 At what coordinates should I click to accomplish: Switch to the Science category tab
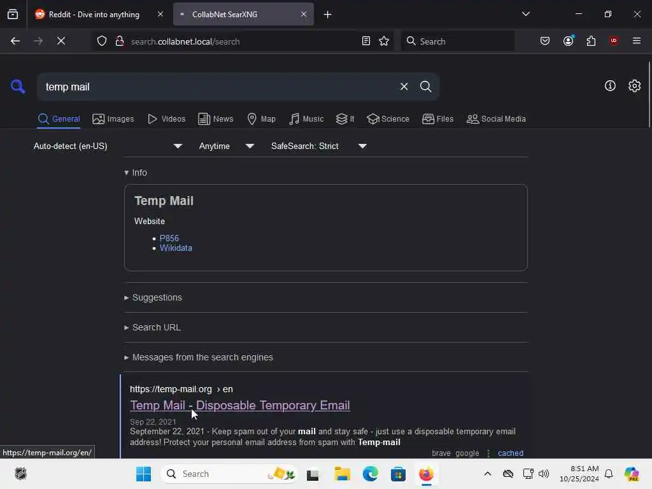tap(388, 119)
